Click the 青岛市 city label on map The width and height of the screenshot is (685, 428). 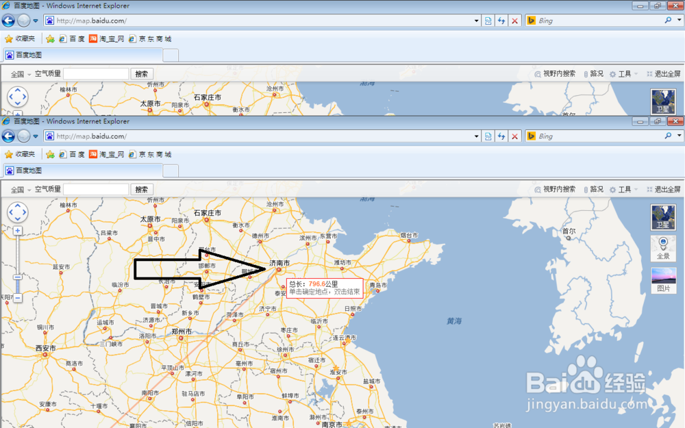[378, 285]
